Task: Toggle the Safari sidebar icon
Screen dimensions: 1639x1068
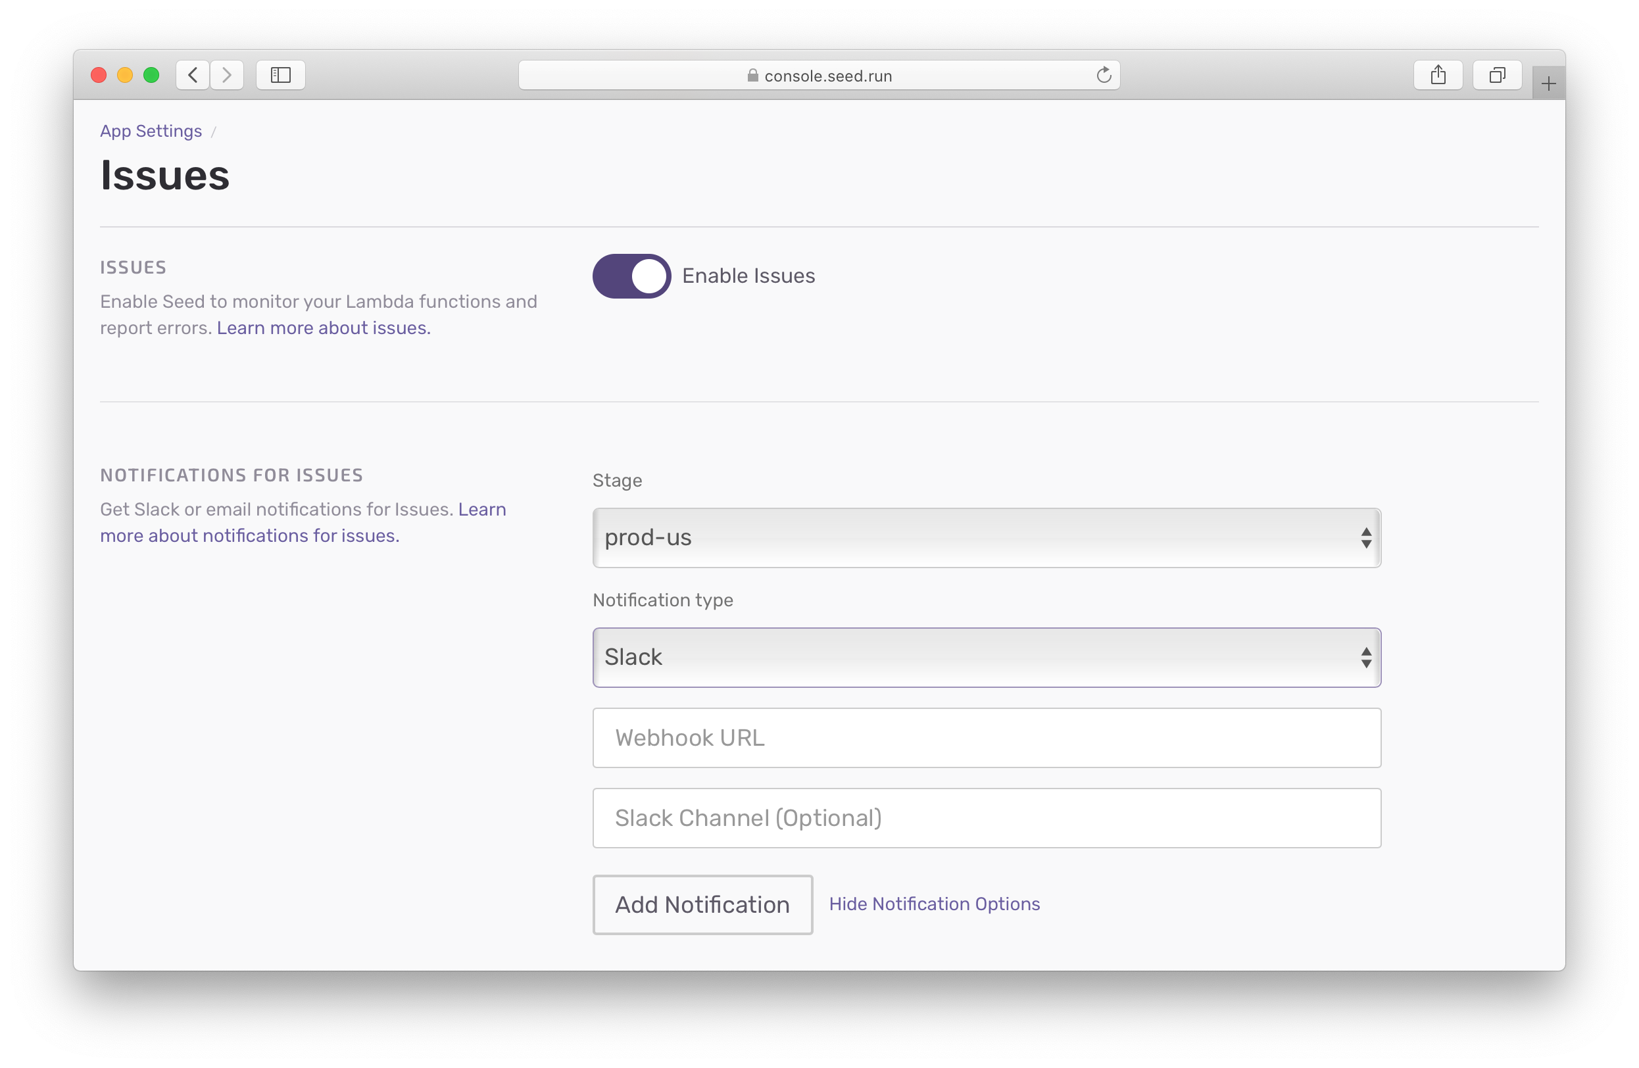Action: [280, 74]
